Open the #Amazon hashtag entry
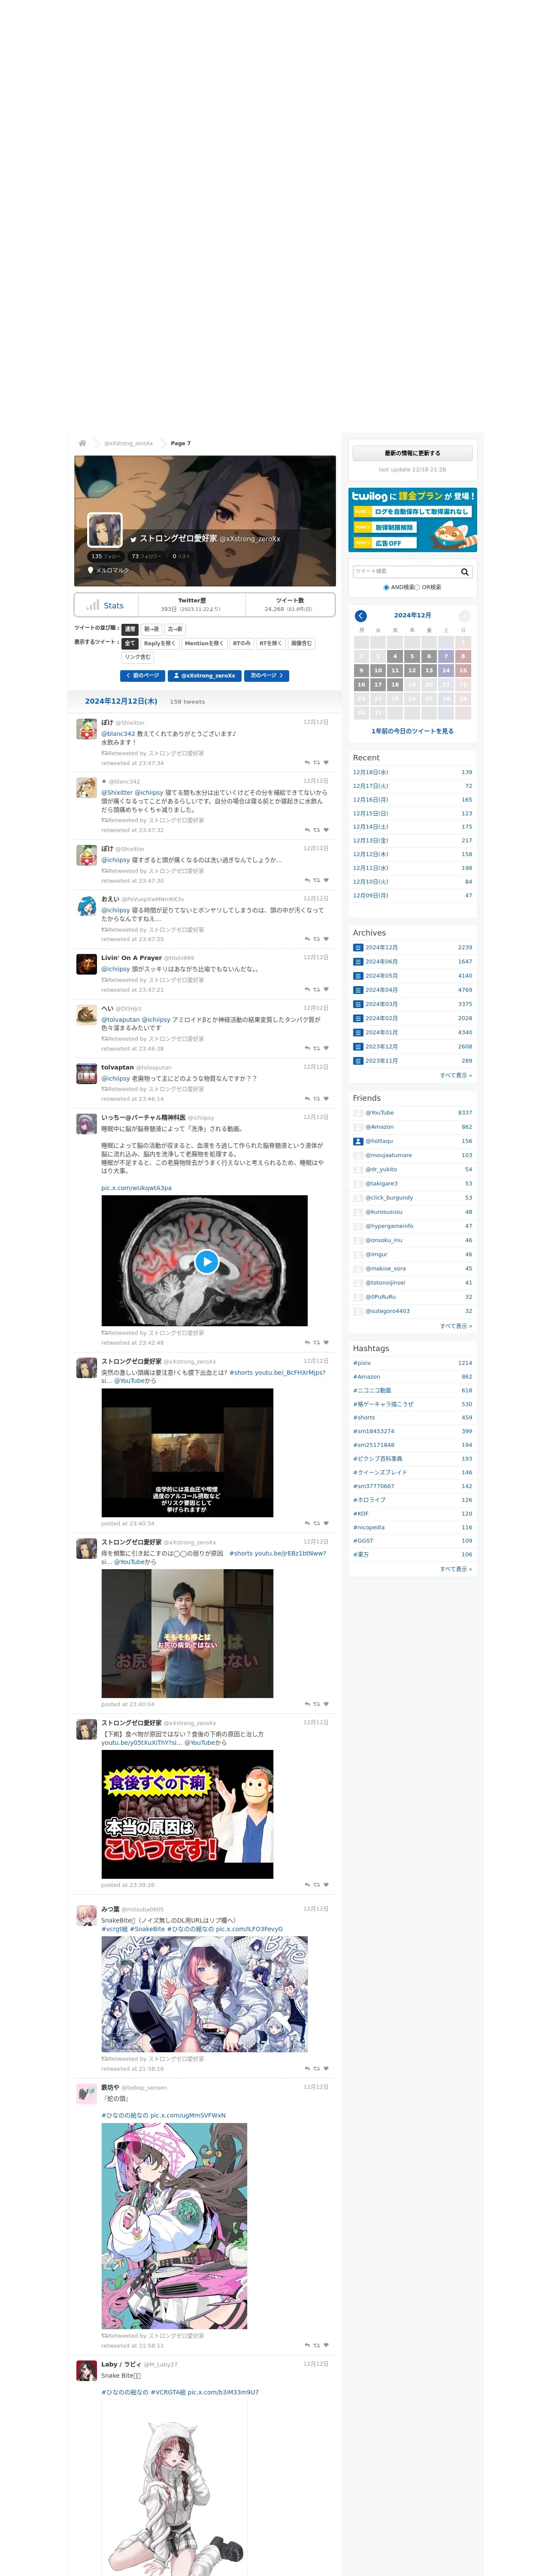This screenshot has width=551, height=2576. click(x=366, y=1377)
